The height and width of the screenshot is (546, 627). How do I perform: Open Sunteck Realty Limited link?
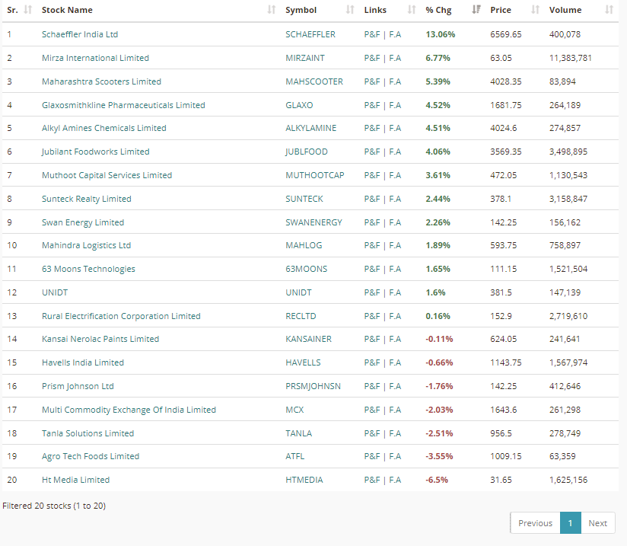tap(87, 199)
